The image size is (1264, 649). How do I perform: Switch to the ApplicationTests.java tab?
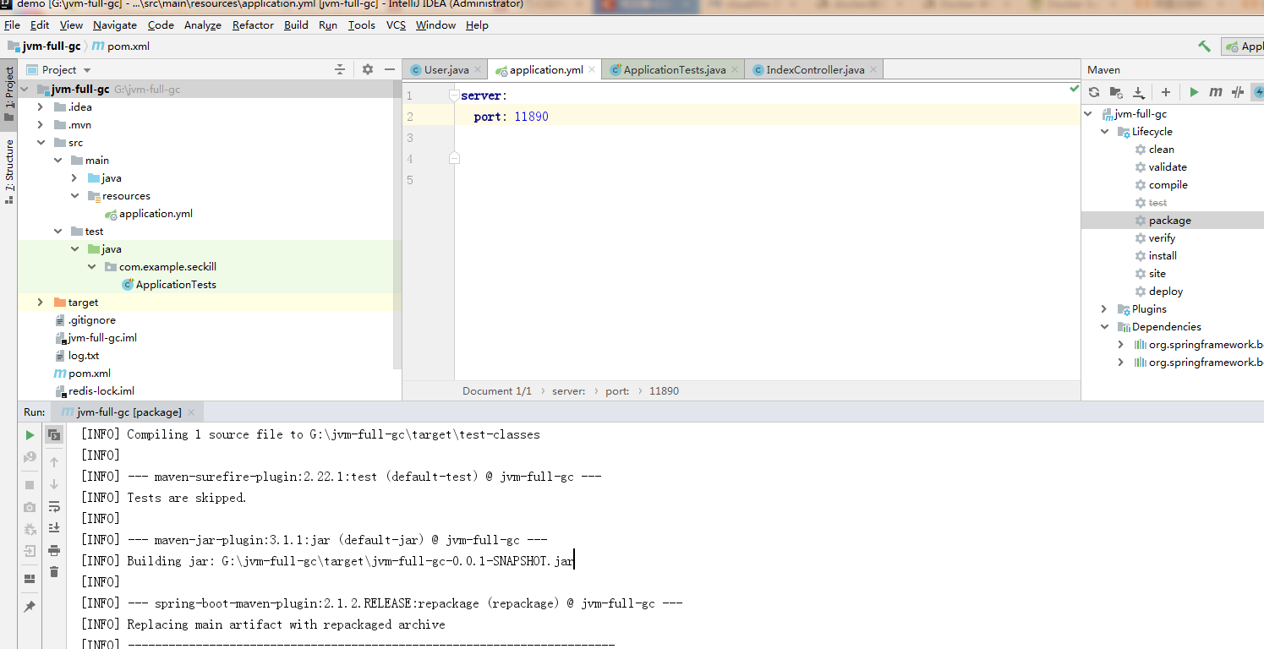[674, 70]
